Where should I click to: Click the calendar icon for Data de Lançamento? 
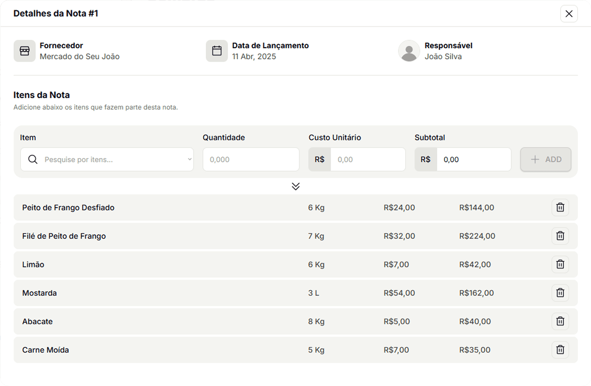pos(217,51)
